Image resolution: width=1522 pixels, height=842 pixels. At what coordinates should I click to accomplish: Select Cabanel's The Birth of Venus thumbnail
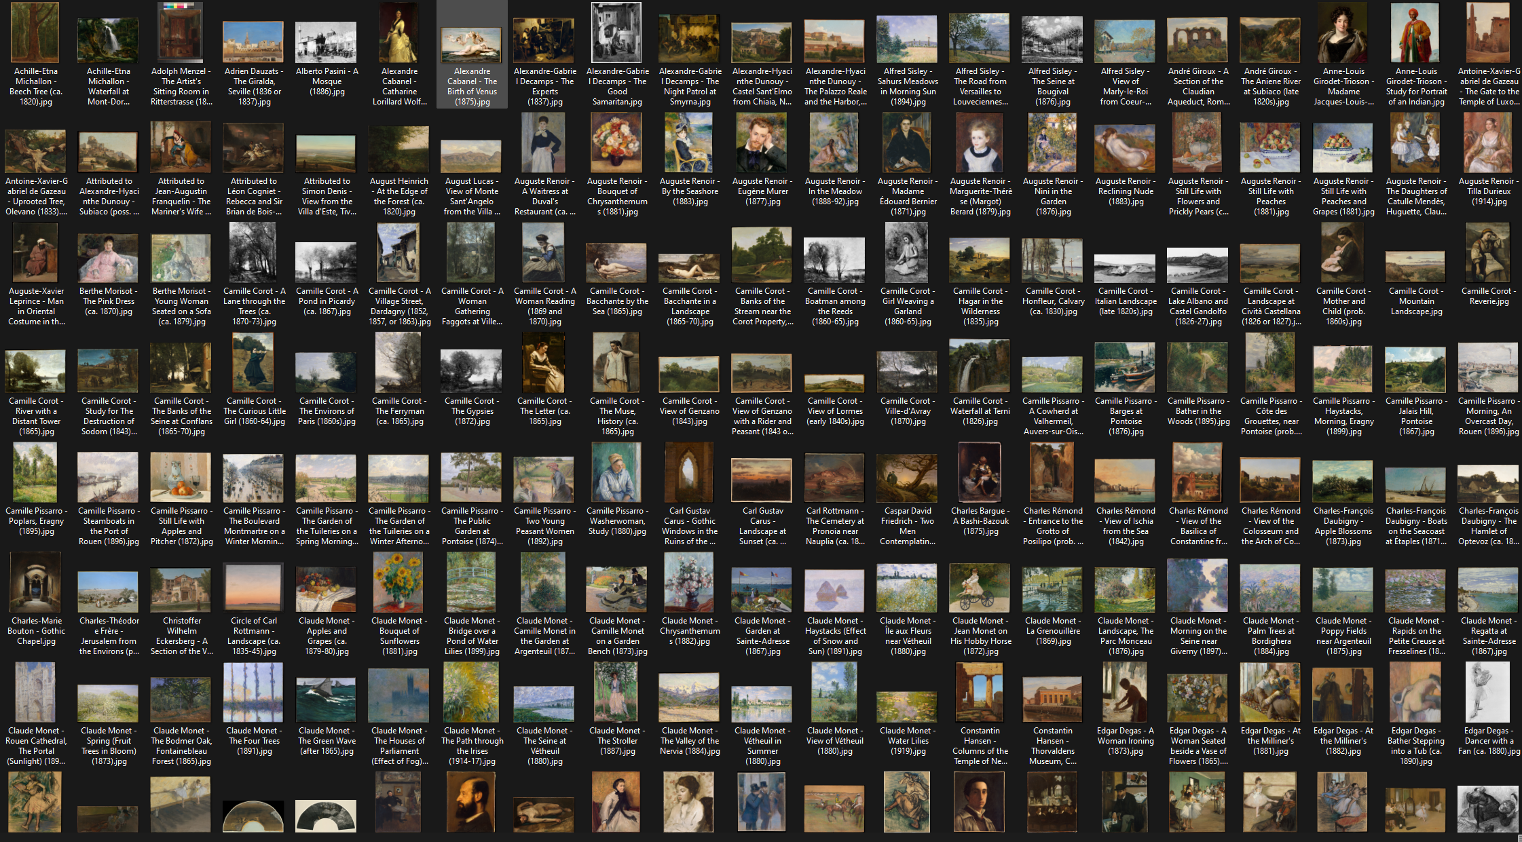tap(472, 45)
